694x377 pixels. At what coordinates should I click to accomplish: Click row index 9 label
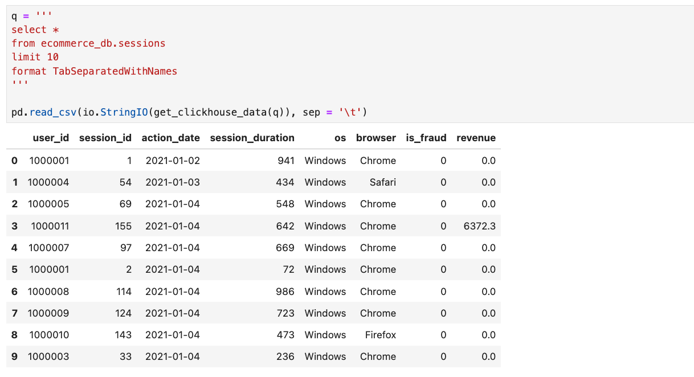14,356
